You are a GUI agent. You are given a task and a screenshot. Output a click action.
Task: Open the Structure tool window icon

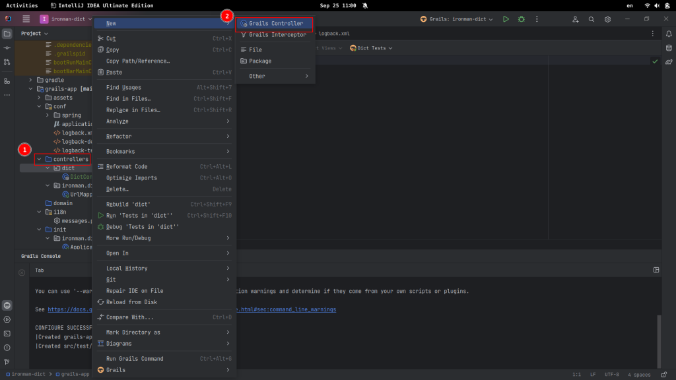coord(7,81)
